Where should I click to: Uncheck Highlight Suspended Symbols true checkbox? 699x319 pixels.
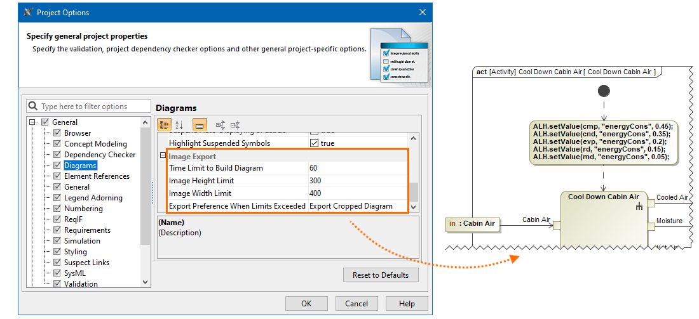point(314,143)
